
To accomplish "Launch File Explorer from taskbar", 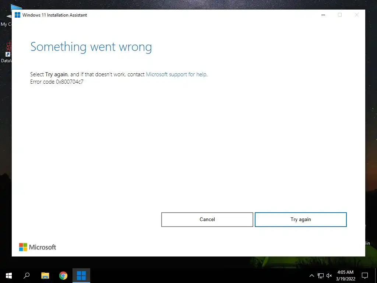I will click(x=45, y=276).
